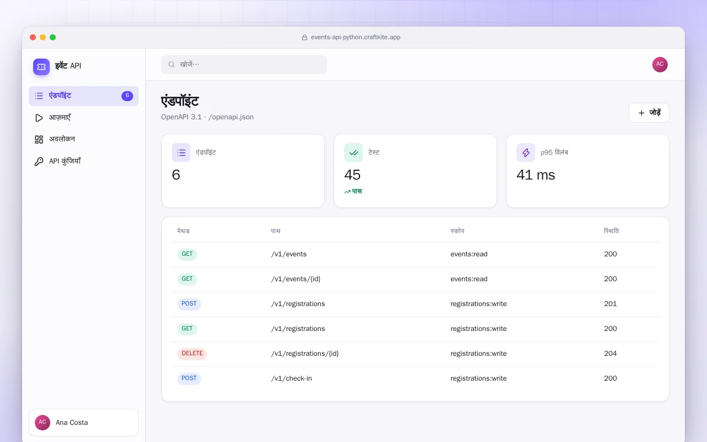Click the स्कोप column header
The height and width of the screenshot is (442, 707).
pos(457,231)
